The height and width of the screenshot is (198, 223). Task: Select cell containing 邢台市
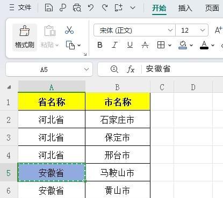click(x=118, y=155)
